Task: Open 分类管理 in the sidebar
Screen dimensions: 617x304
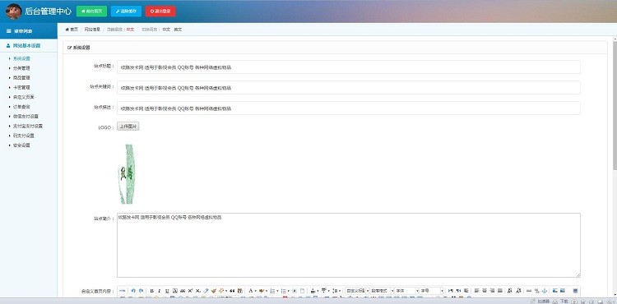Action: coord(21,68)
